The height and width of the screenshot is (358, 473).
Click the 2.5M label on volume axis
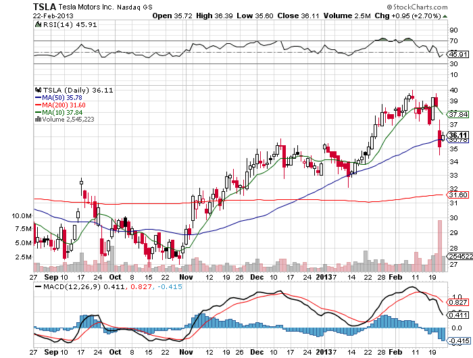[23, 257]
